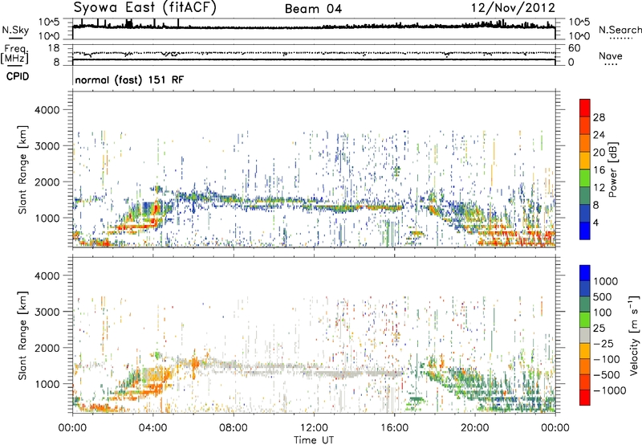Click the '-25' label on velocity color bar
Viewport: 642px width, 445px height.
click(603, 344)
